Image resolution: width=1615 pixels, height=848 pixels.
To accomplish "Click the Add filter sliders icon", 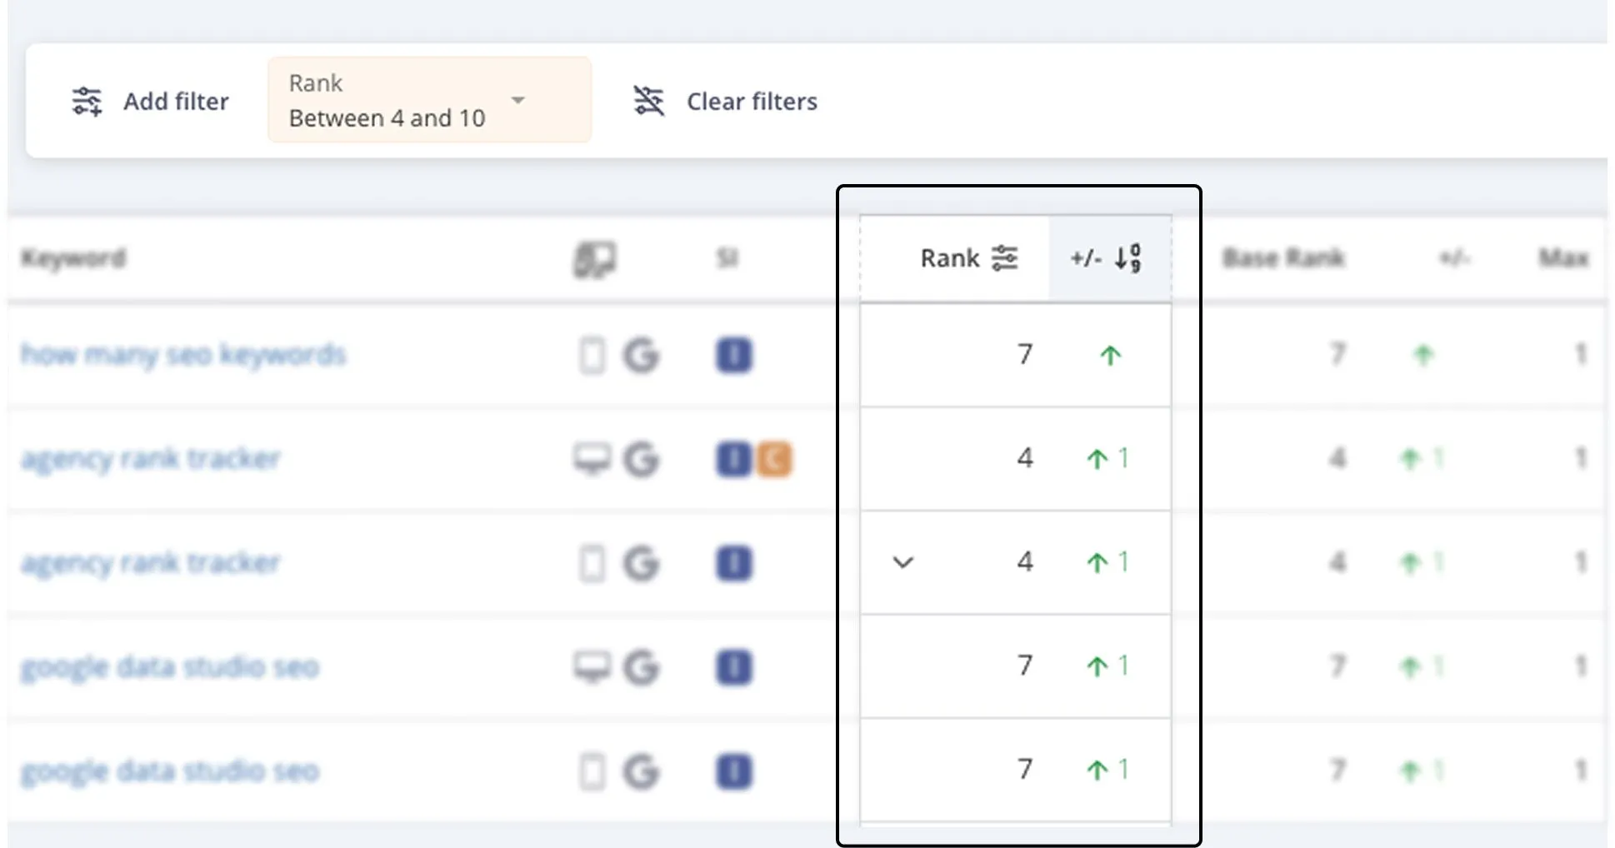I will [87, 101].
